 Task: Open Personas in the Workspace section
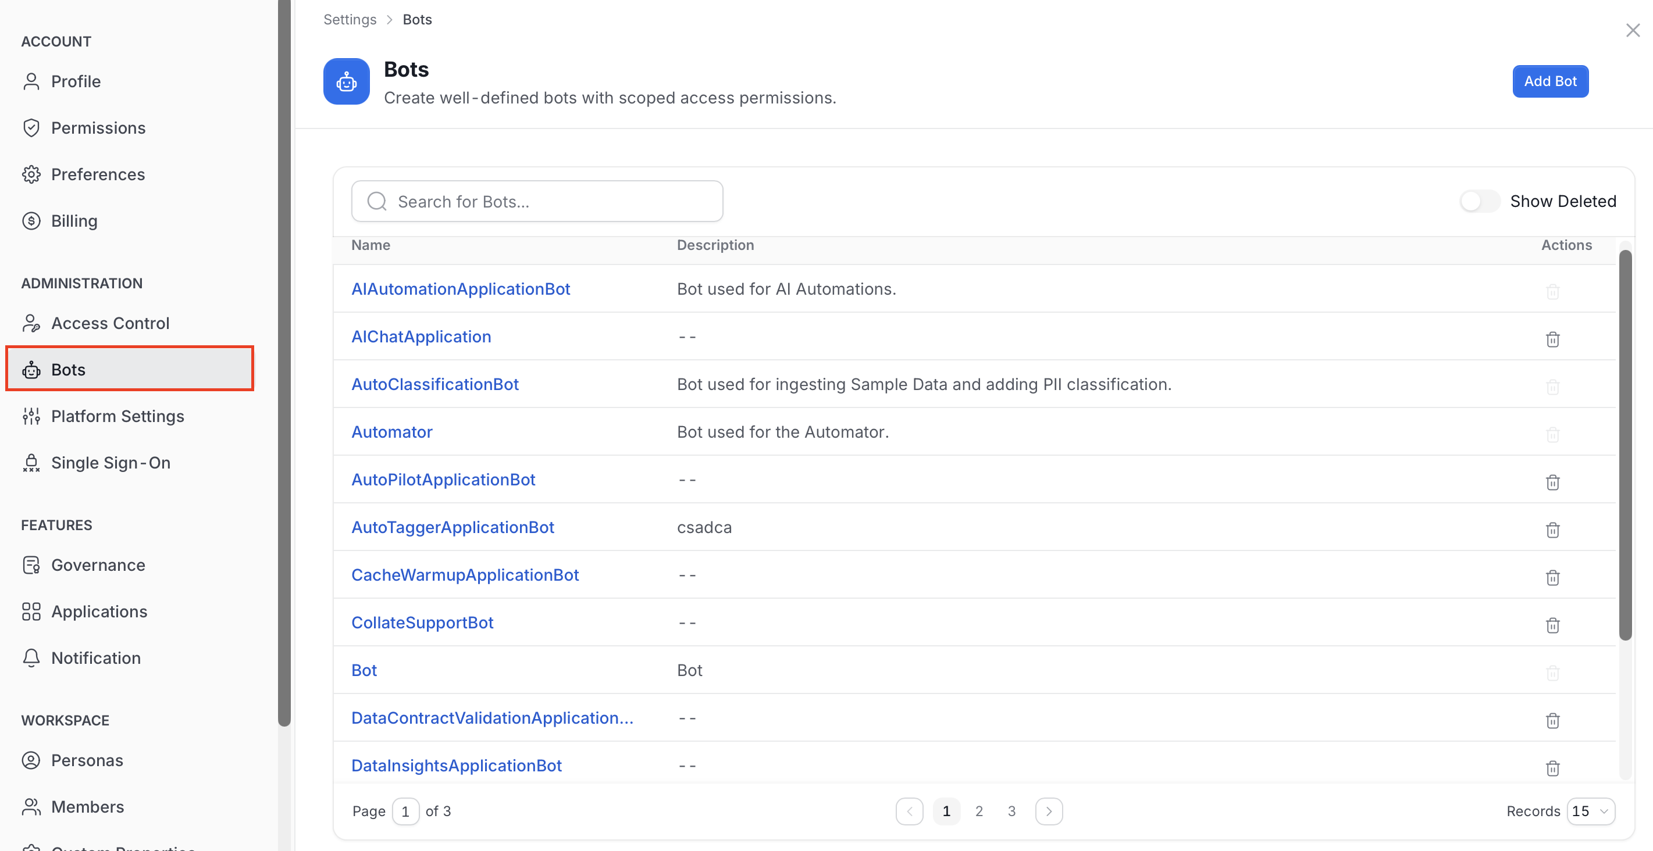tap(87, 760)
